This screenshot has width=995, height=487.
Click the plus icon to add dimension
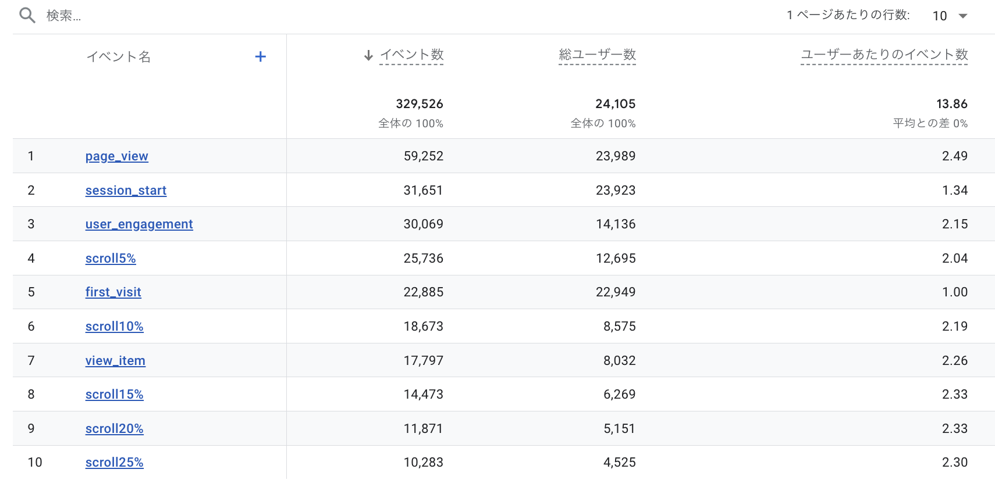coord(260,56)
